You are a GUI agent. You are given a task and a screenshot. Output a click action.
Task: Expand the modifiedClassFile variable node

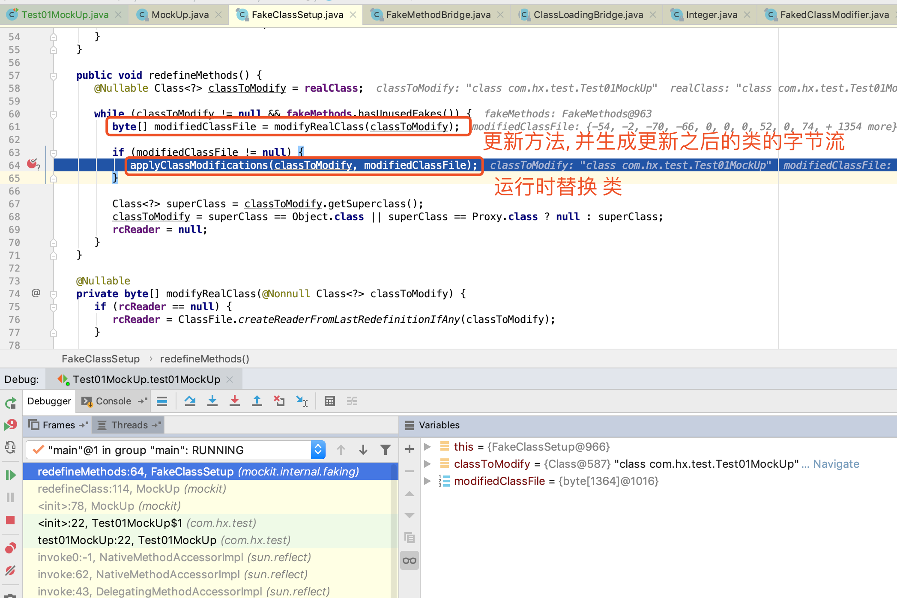point(427,481)
